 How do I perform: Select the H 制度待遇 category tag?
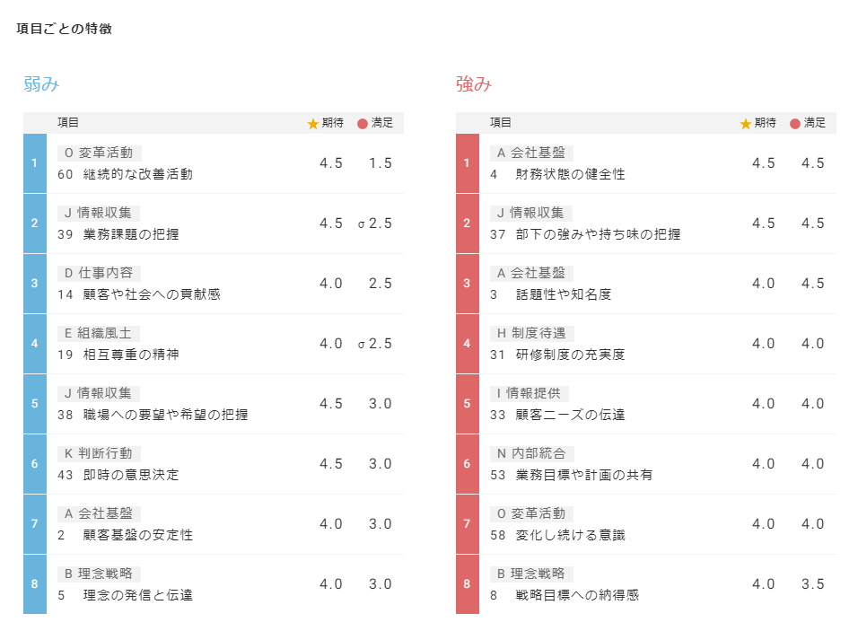[531, 333]
